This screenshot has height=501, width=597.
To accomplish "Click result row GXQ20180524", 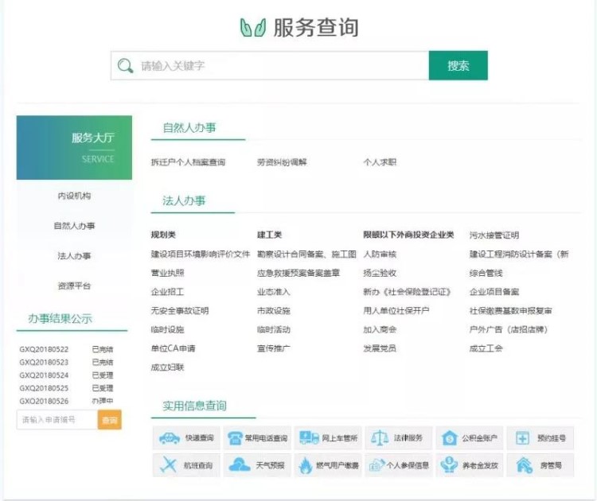I will click(x=66, y=375).
